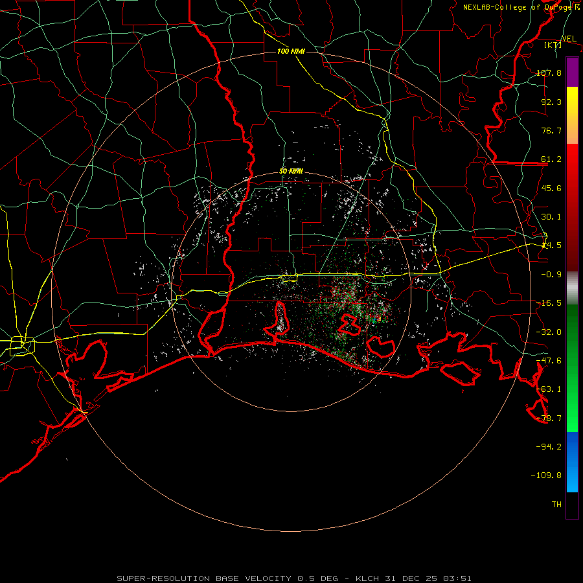
Task: Pick the red segment of velocity scale
Action: pos(572,207)
